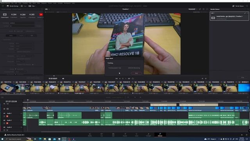The image size is (250, 141).
Task: Open viewer zoom percentage dropdown
Action: click(x=47, y=9)
